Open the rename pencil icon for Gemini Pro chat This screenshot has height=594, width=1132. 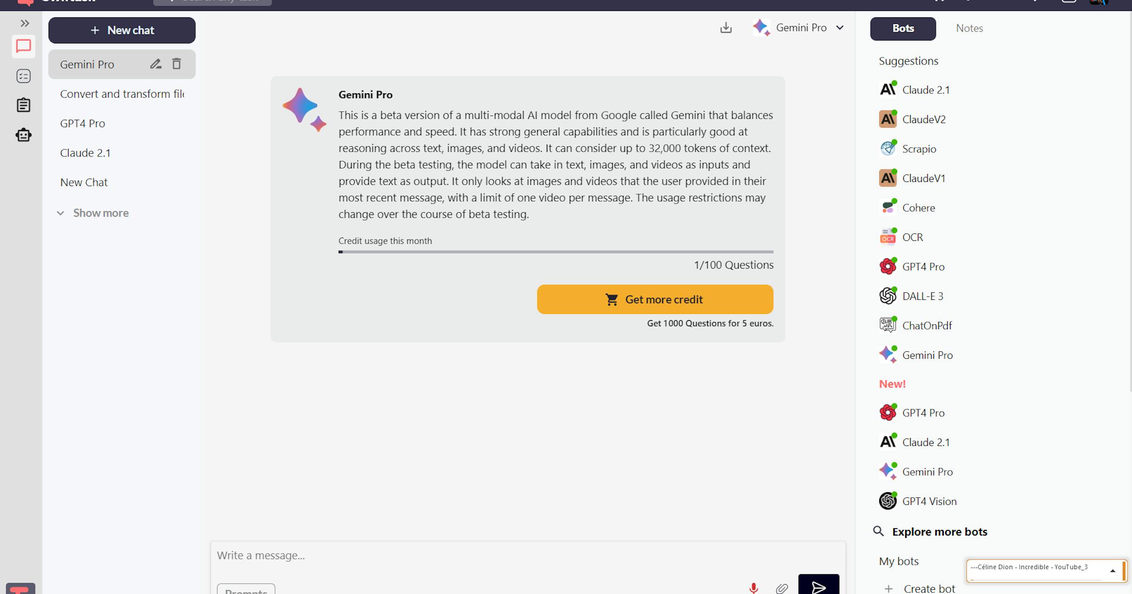156,64
